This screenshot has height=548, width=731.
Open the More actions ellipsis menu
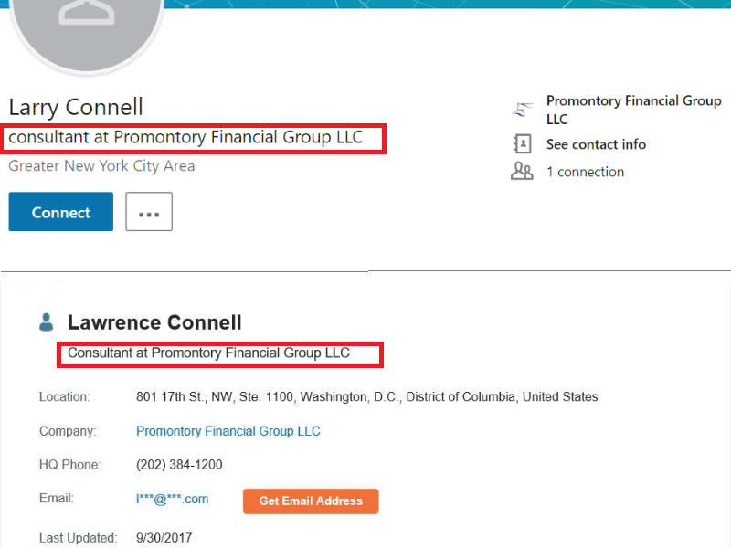pos(149,212)
